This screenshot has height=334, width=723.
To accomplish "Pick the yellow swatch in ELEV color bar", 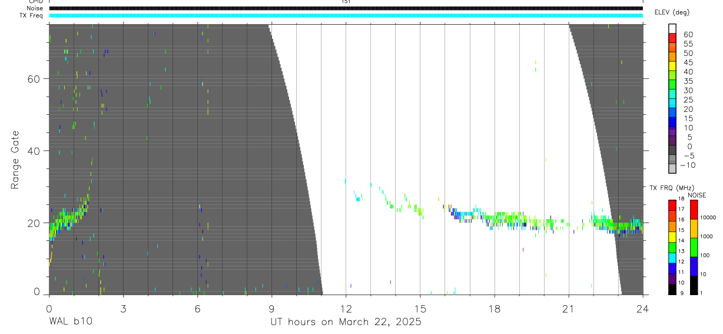I will tap(672, 66).
